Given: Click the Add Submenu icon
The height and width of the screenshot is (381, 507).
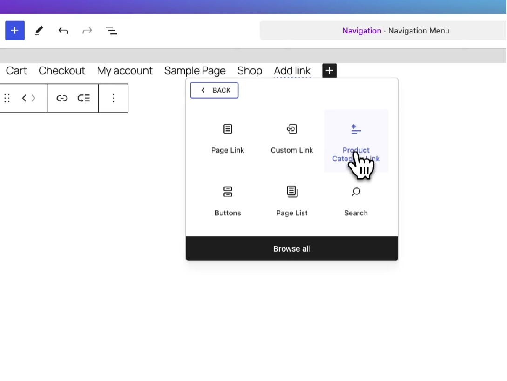Looking at the screenshot, I should [x=84, y=98].
